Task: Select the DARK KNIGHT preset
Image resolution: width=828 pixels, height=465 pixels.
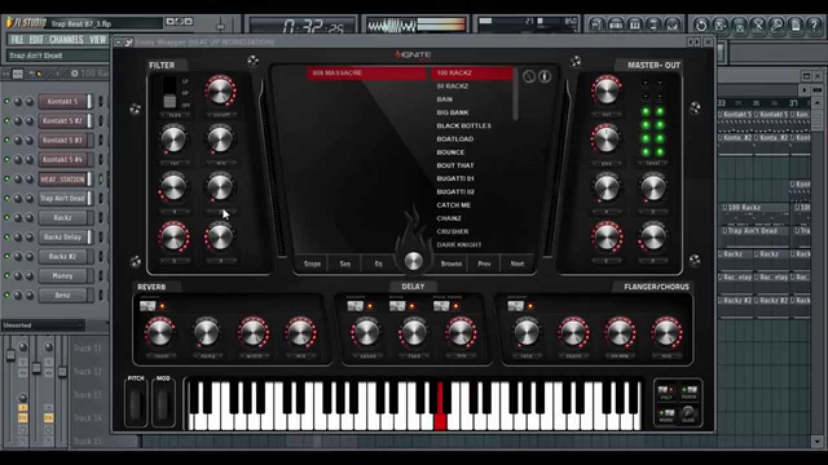Action: [x=459, y=245]
